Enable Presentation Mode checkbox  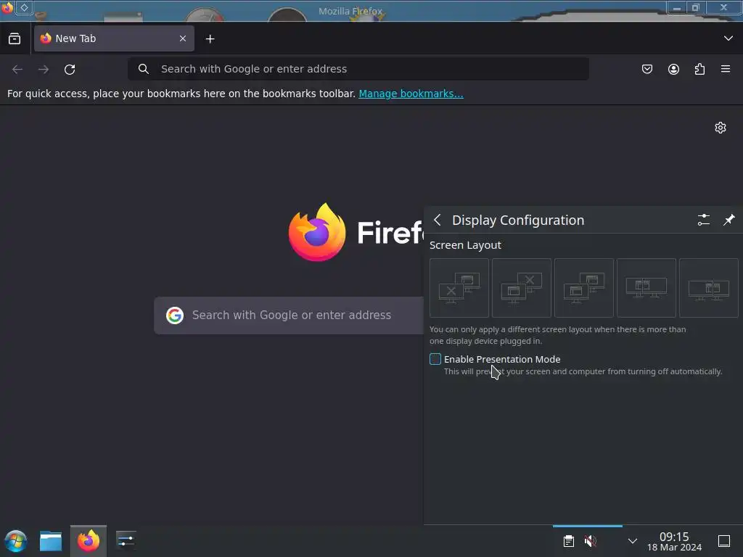pyautogui.click(x=435, y=359)
